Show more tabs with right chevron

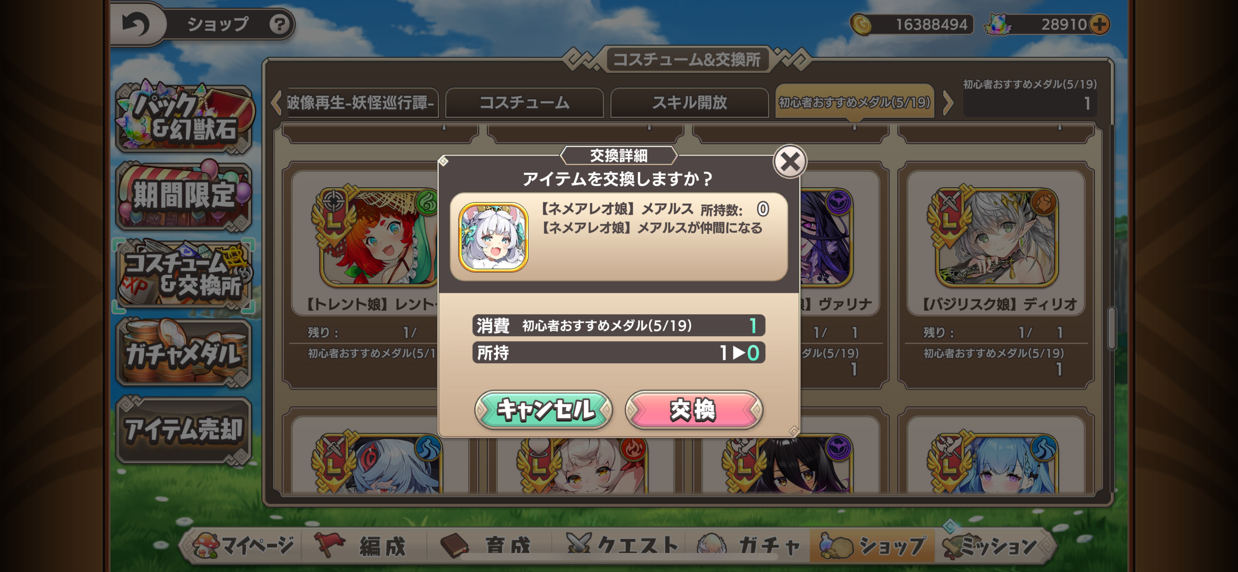[x=948, y=103]
